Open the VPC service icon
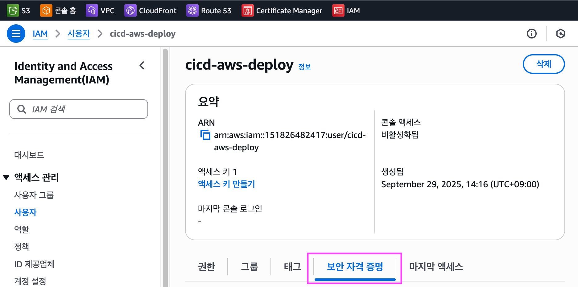Screen dimensions: 578x287 (92, 11)
